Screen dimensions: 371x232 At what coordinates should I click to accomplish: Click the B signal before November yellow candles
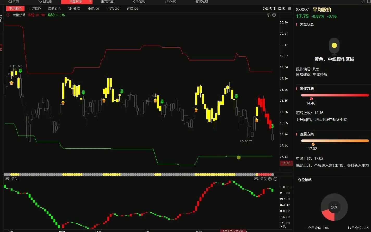click(x=104, y=100)
